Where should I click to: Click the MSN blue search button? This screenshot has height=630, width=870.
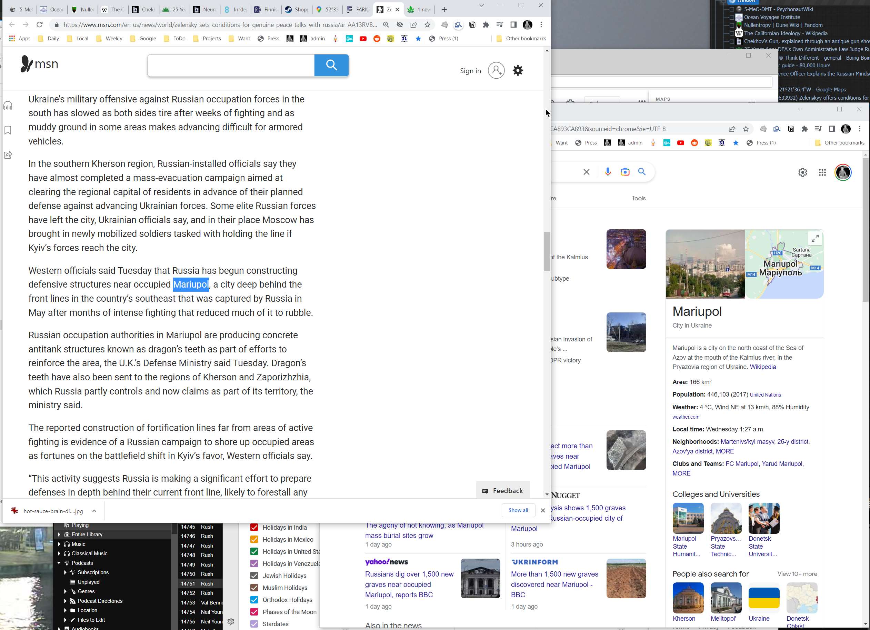331,65
